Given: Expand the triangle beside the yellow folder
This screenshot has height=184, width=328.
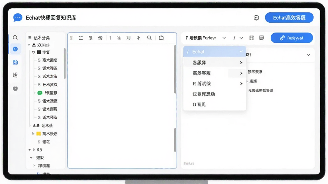Looking at the screenshot, I should [x=33, y=134].
